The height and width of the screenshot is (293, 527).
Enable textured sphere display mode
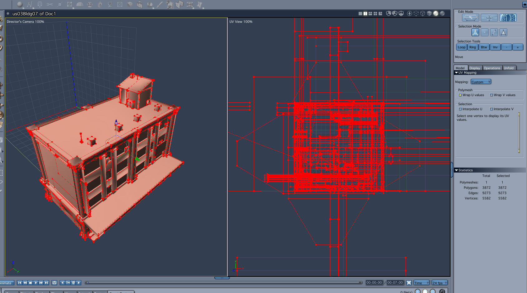pyautogui.click(x=442, y=13)
